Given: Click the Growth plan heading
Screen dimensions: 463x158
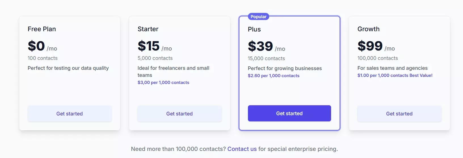Looking at the screenshot, I should click(368, 29).
